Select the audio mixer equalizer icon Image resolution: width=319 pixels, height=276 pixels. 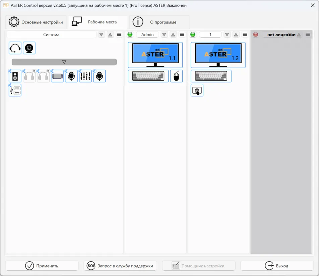point(85,76)
